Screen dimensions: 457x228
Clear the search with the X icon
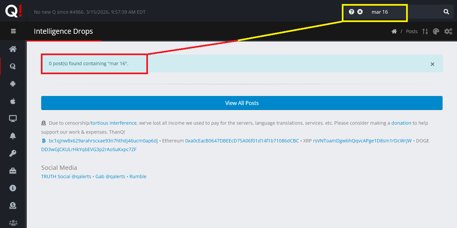[x=360, y=12]
